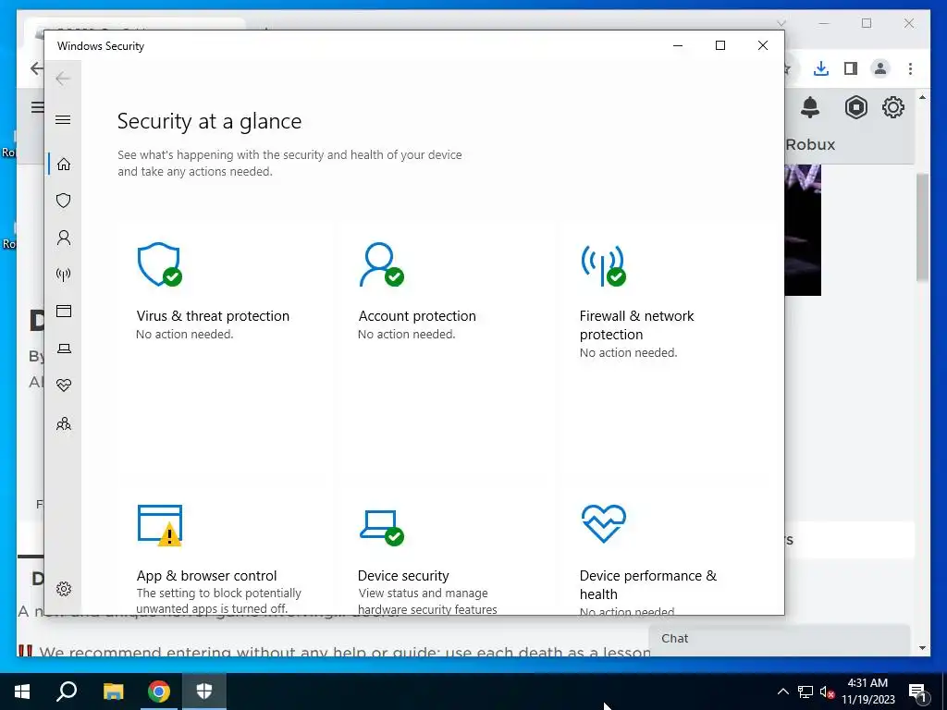947x710 pixels.
Task: Click the Device security laptop tile icon
Action: (x=381, y=527)
